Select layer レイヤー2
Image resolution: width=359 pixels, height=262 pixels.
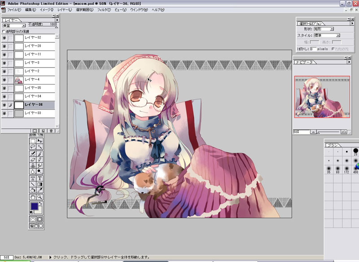(35, 72)
